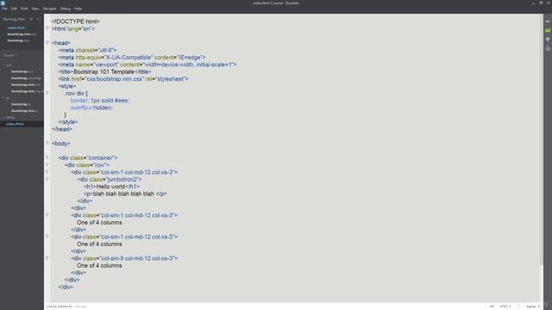The width and height of the screenshot is (552, 310).
Task: Click the col-sm-9 col-md-12 class value
Action: tap(138, 258)
